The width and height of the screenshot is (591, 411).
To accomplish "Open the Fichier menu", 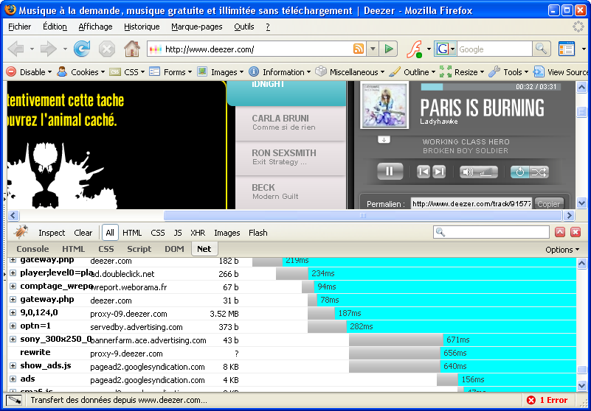I will click(x=20, y=27).
